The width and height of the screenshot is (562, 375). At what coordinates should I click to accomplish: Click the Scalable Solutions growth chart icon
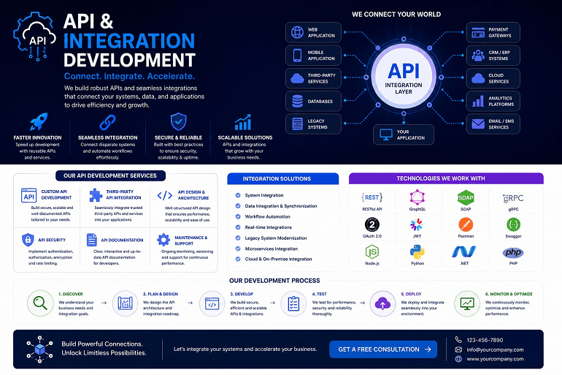243,122
